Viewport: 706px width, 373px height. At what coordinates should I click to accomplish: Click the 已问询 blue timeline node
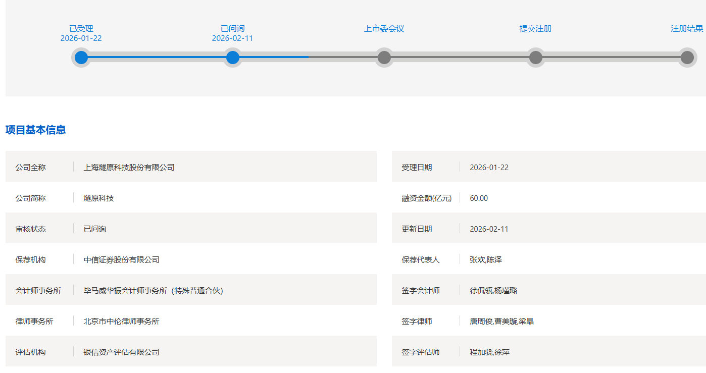tap(233, 58)
